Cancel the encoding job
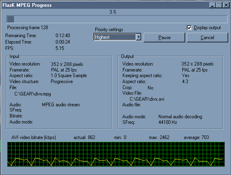This screenshot has width=231, height=175. tap(207, 38)
